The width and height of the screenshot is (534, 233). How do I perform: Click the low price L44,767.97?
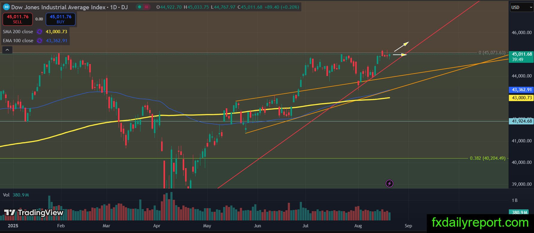(223, 7)
